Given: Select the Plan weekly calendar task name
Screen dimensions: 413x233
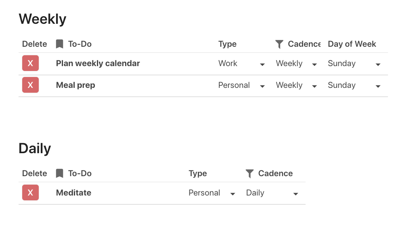Looking at the screenshot, I should (98, 63).
